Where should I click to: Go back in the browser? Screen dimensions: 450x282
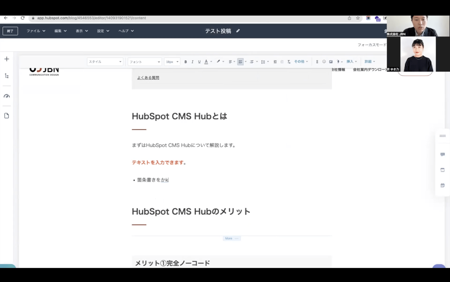[6, 18]
